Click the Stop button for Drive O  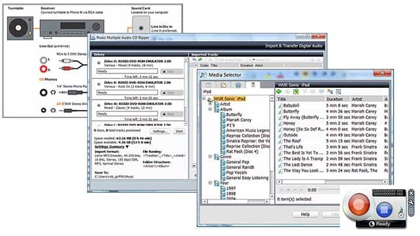pyautogui.click(x=171, y=71)
